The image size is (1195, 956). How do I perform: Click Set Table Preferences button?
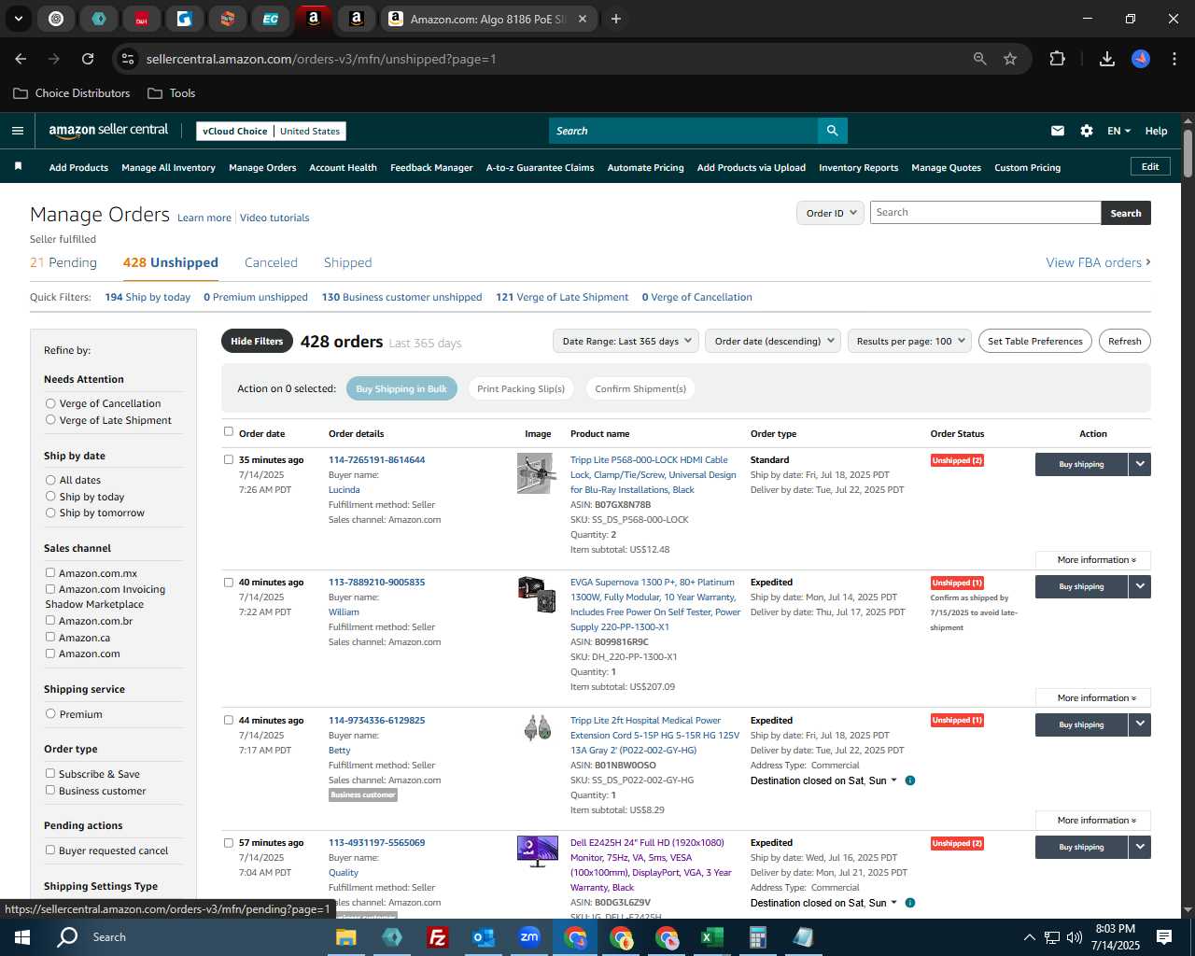coord(1035,341)
